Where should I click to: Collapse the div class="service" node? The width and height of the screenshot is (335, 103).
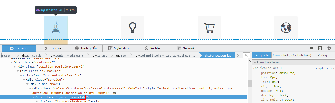(24, 80)
